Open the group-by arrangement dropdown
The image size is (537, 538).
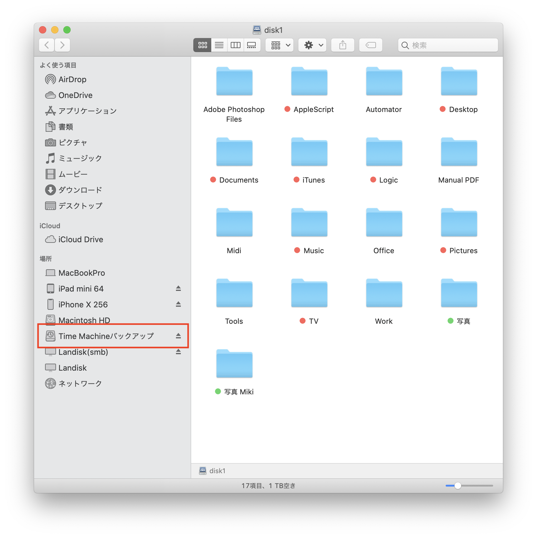(279, 45)
